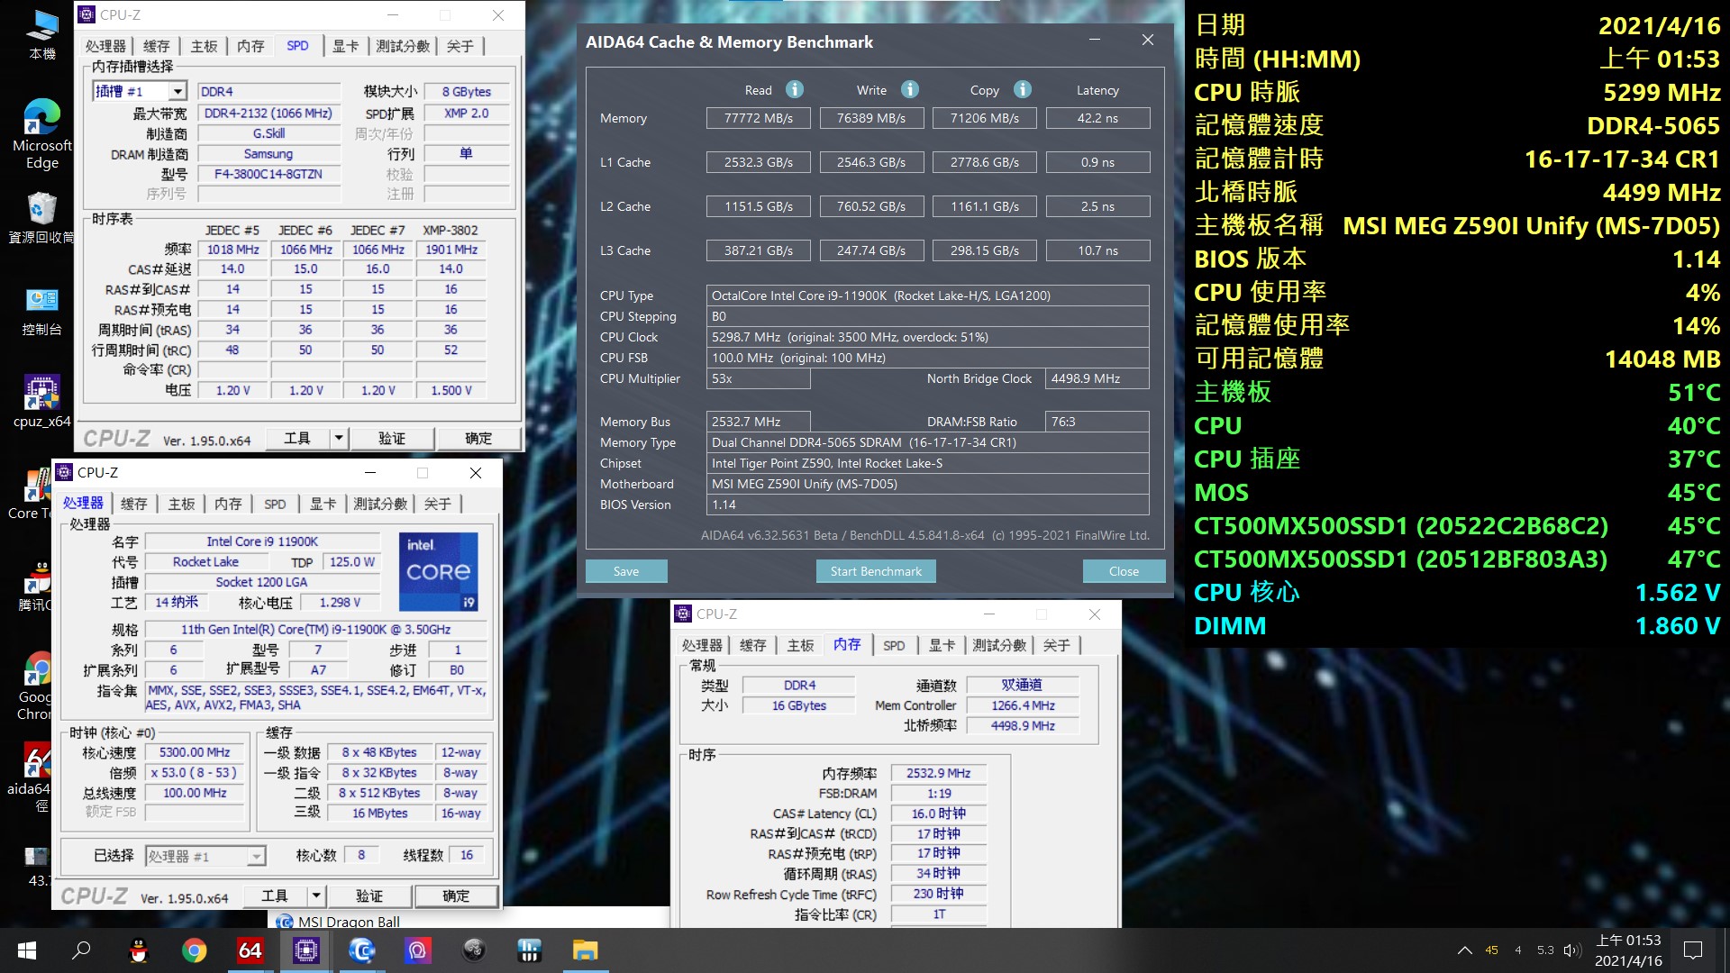Image resolution: width=1730 pixels, height=973 pixels.
Task: Click the part number F4-3800C14-8GTZN field
Action: point(268,174)
